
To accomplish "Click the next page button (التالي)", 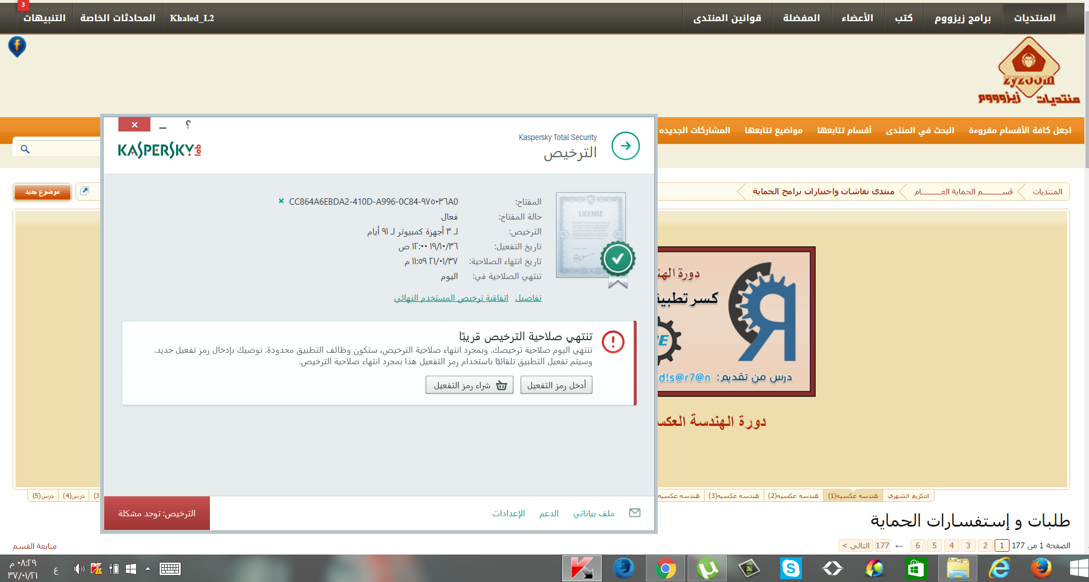I will (856, 545).
